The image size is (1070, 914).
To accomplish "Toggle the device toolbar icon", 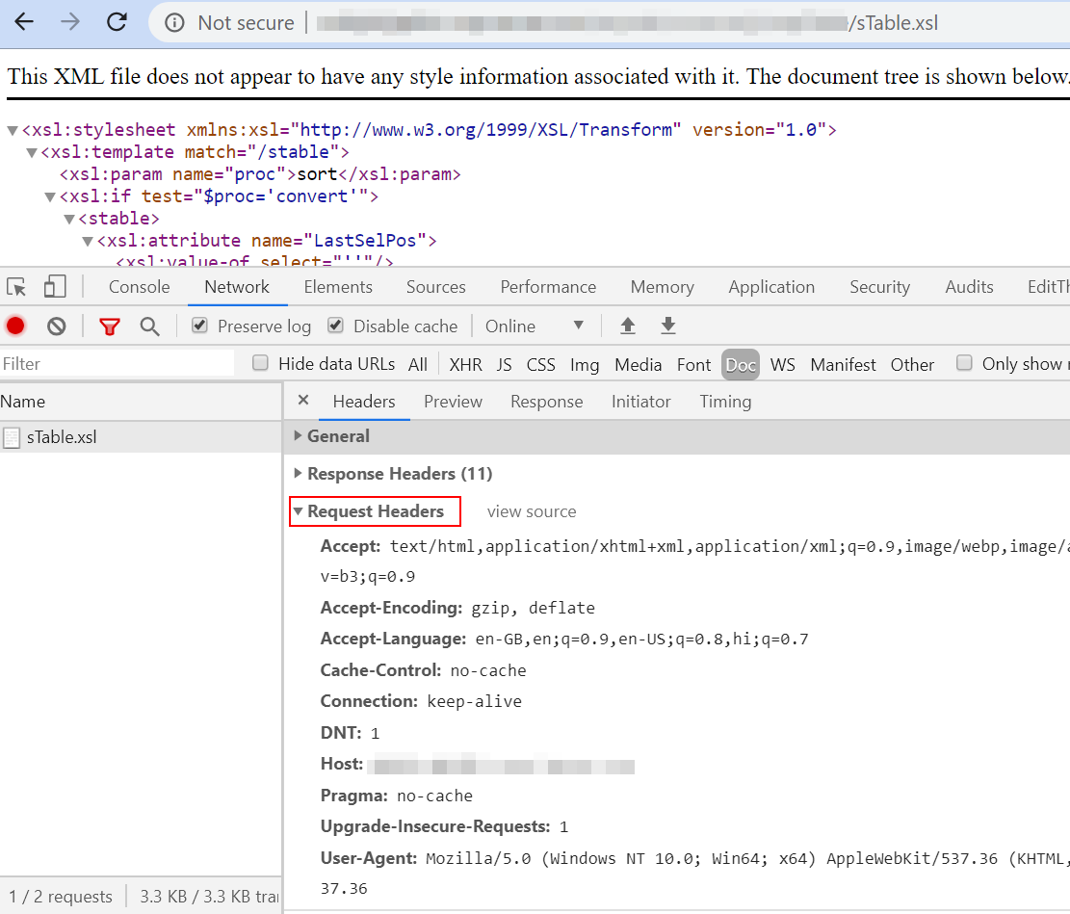I will [x=53, y=286].
